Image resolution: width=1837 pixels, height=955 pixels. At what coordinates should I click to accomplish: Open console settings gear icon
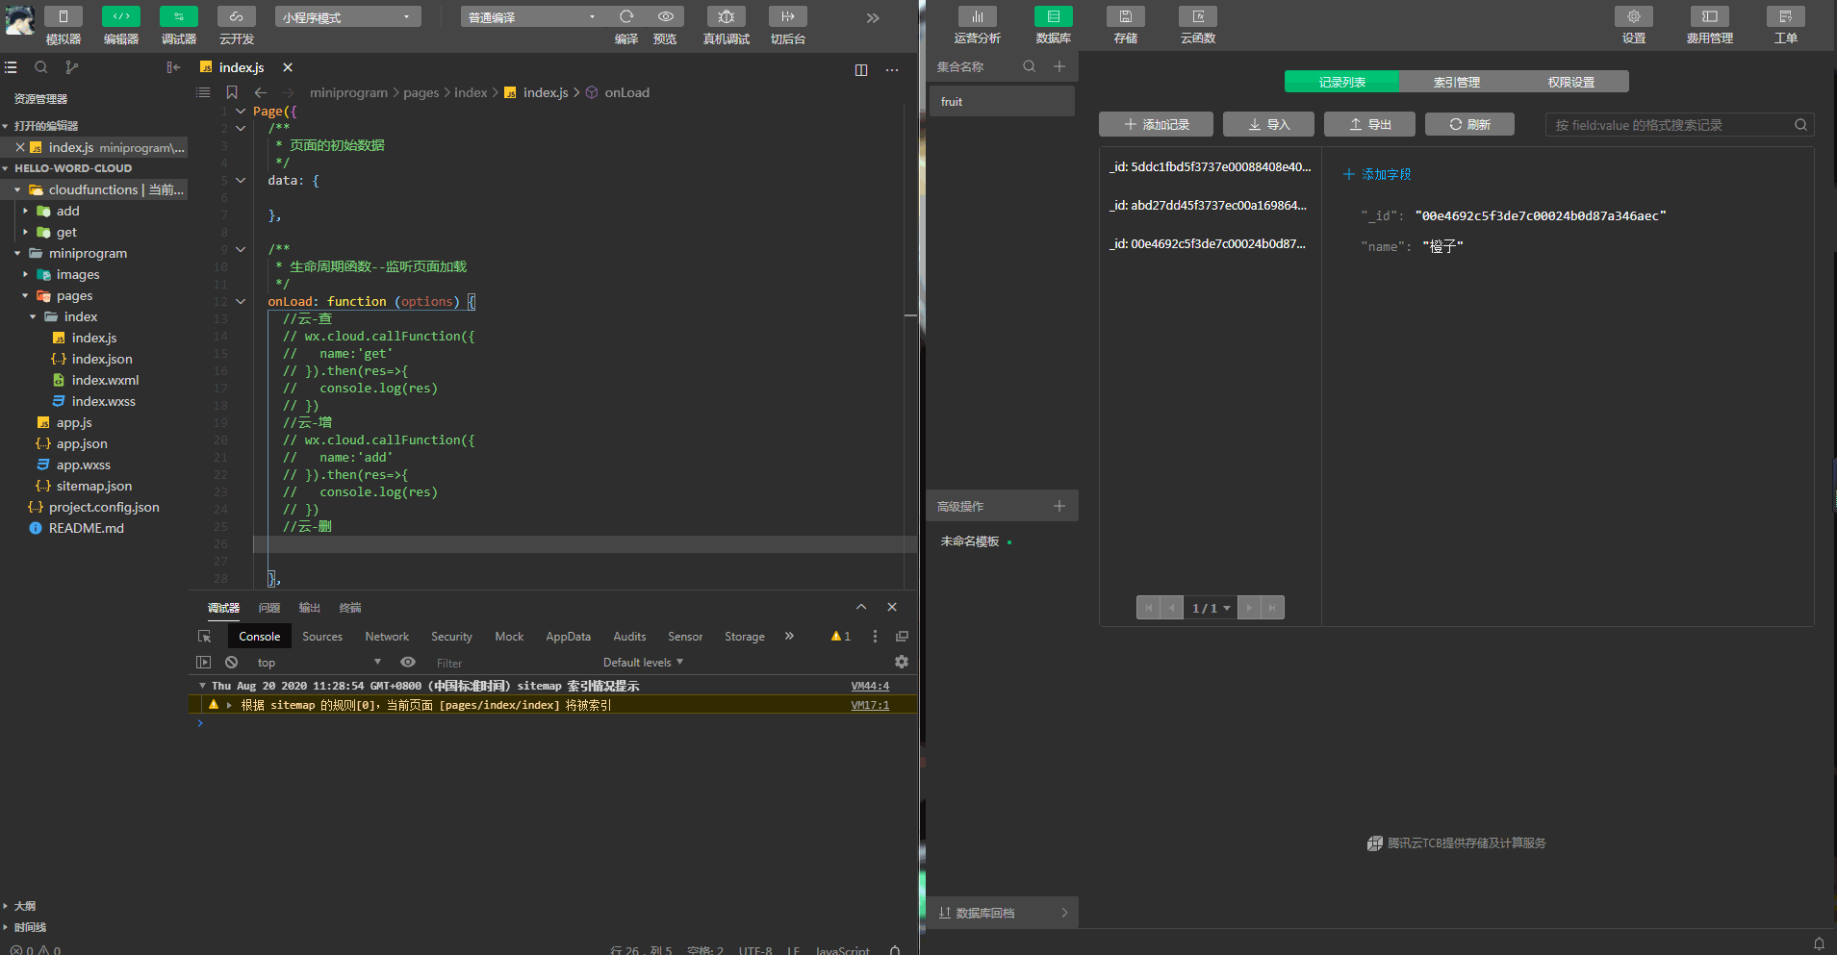pos(902,662)
